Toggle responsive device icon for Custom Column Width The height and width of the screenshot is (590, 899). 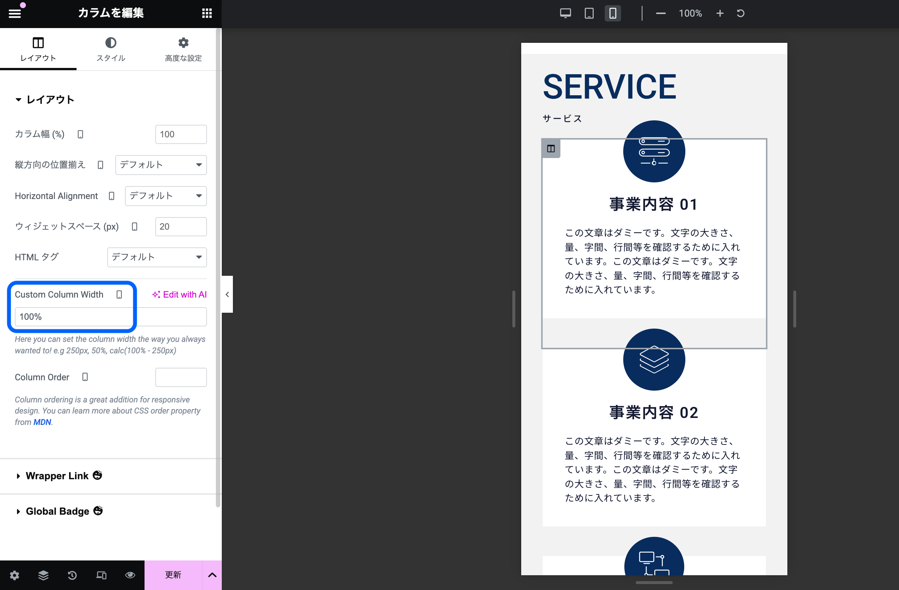click(x=119, y=295)
